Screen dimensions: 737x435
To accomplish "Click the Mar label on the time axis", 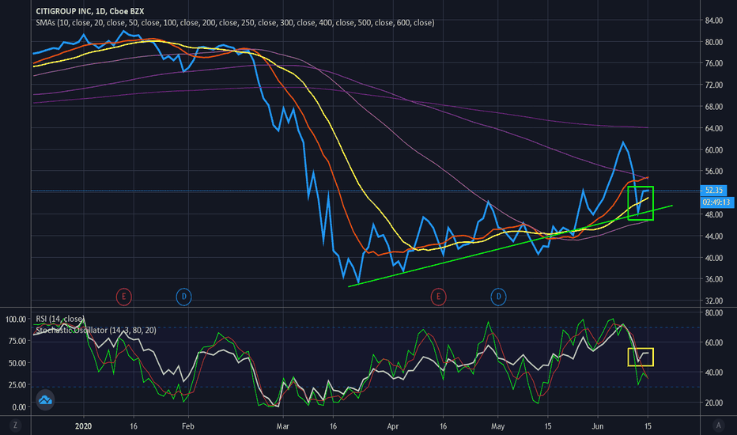I will point(282,426).
